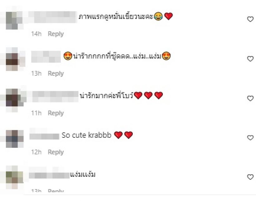Click the 12h timestamp
The height and width of the screenshot is (201, 256).
(36, 152)
